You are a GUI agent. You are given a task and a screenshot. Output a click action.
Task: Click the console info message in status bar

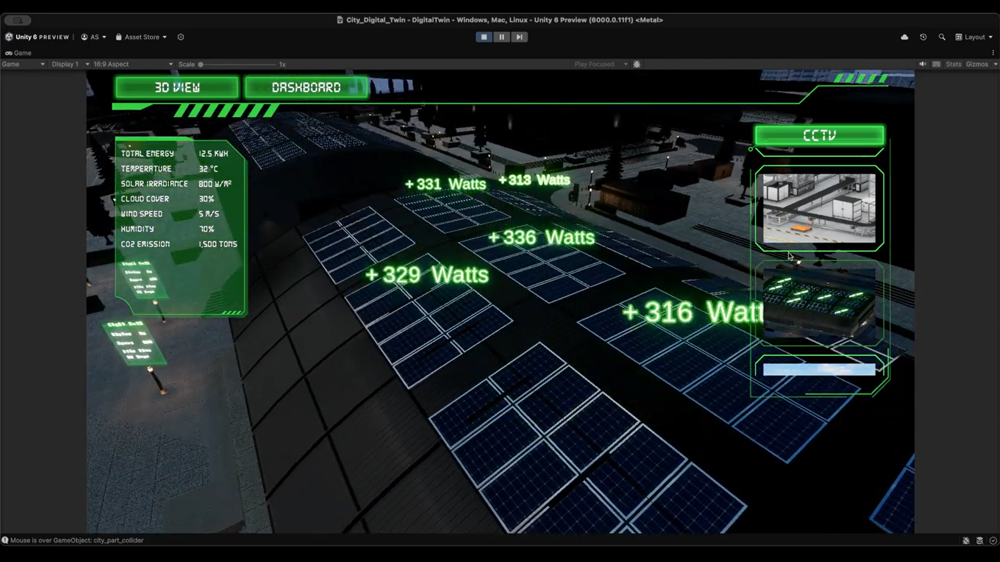click(73, 540)
